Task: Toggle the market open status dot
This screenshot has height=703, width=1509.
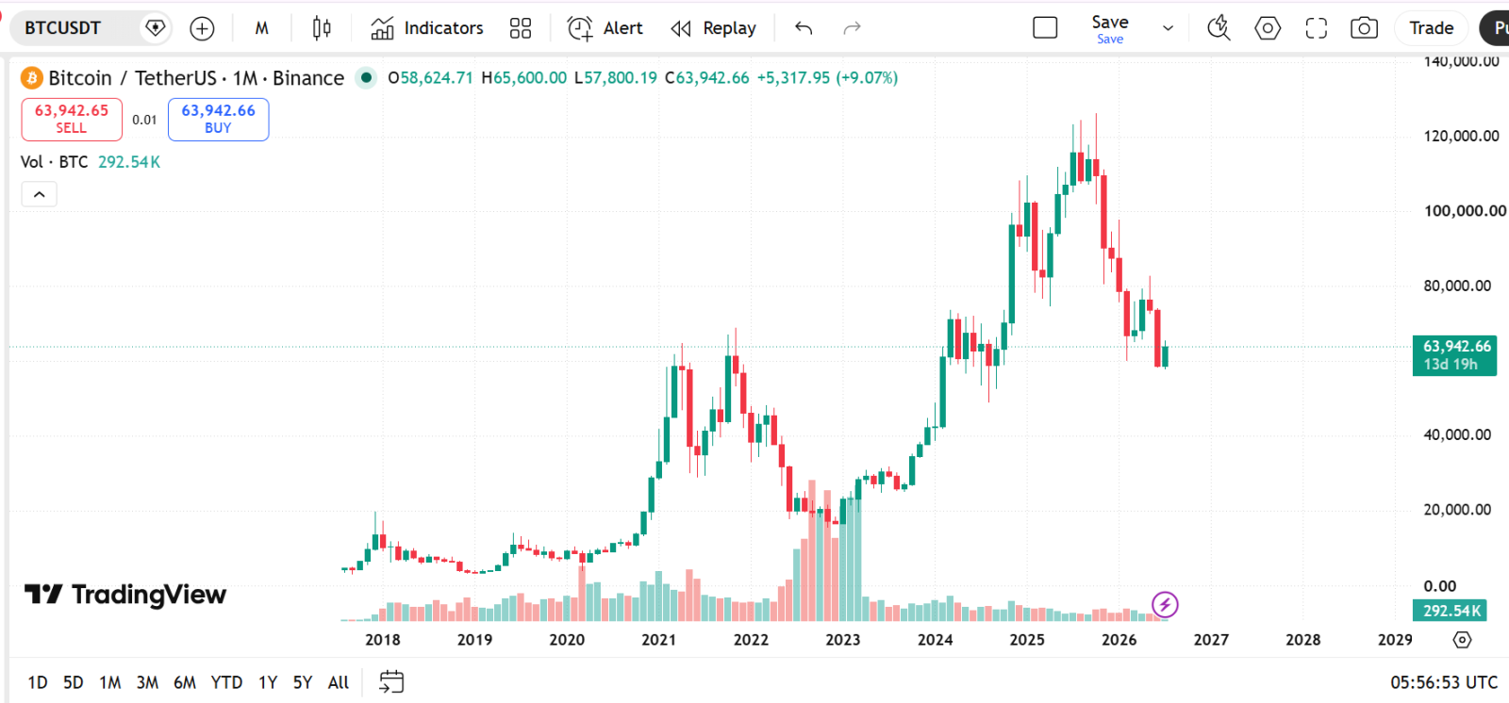Action: pos(366,77)
